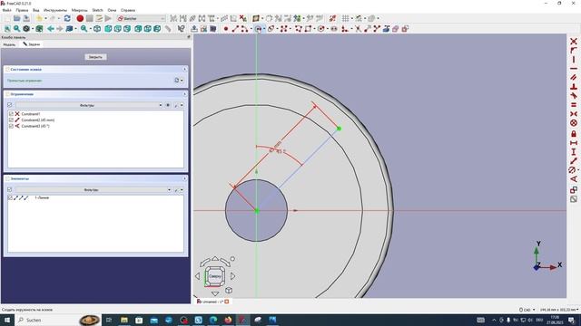Click the Windows Start button
The height and width of the screenshot is (326, 581).
tap(6, 320)
